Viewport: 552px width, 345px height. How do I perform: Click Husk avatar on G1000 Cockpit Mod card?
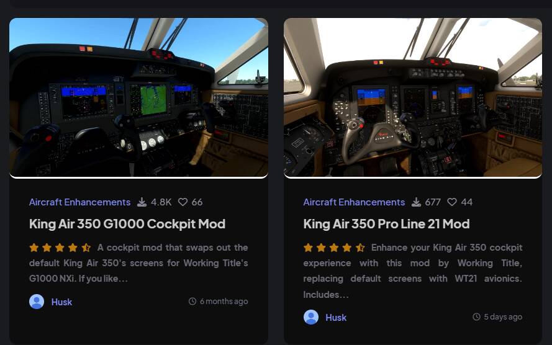coord(37,302)
